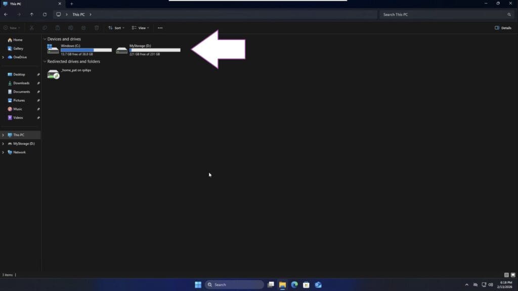Viewport: 518px width, 291px height.
Task: Click the Search This PC field
Action: pyautogui.click(x=443, y=15)
